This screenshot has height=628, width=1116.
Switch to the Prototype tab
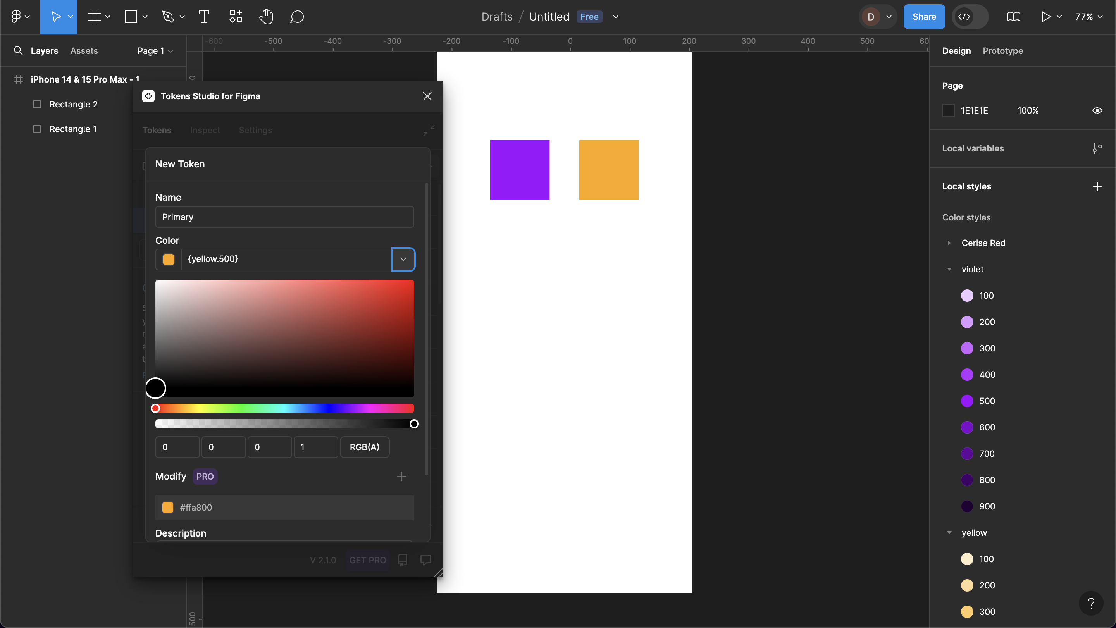pyautogui.click(x=1002, y=51)
